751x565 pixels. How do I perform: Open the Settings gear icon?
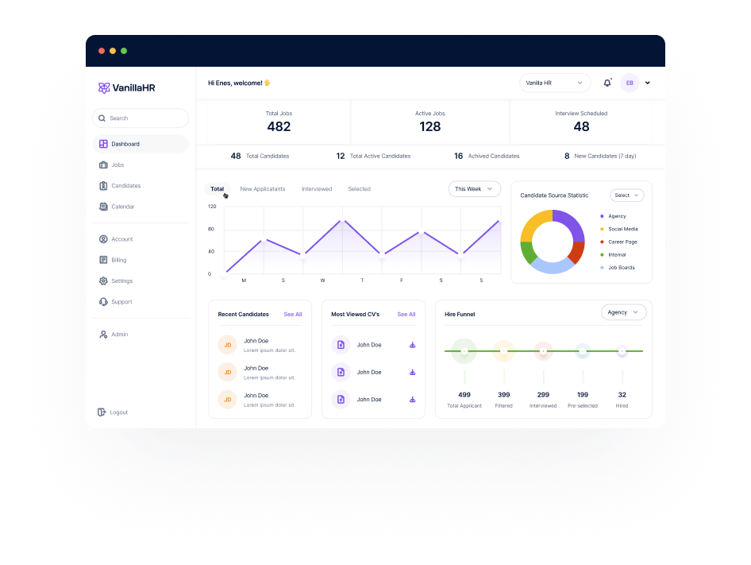103,281
